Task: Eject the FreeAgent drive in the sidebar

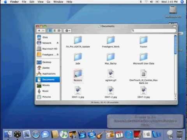Action: [58, 54]
